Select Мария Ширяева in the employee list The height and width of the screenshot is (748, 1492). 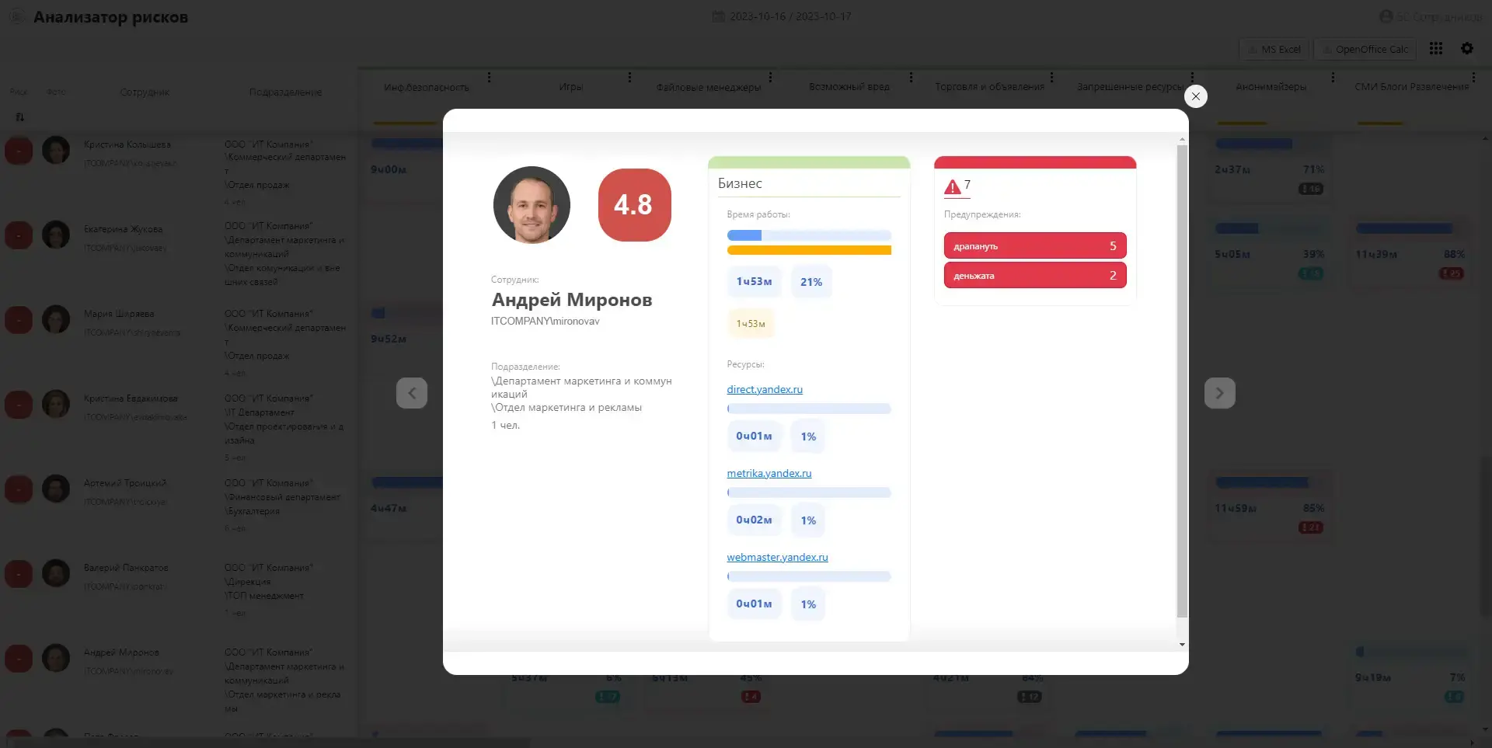click(119, 314)
